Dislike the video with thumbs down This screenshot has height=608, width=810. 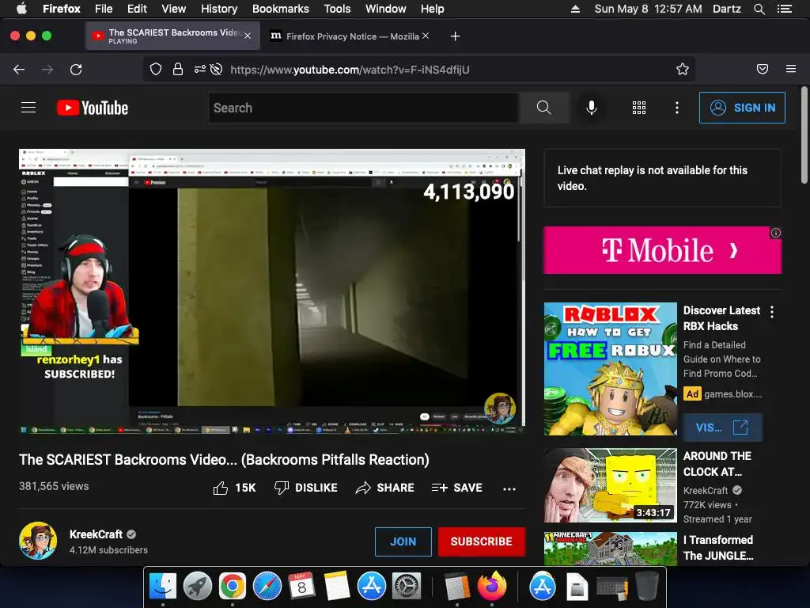[x=282, y=488]
